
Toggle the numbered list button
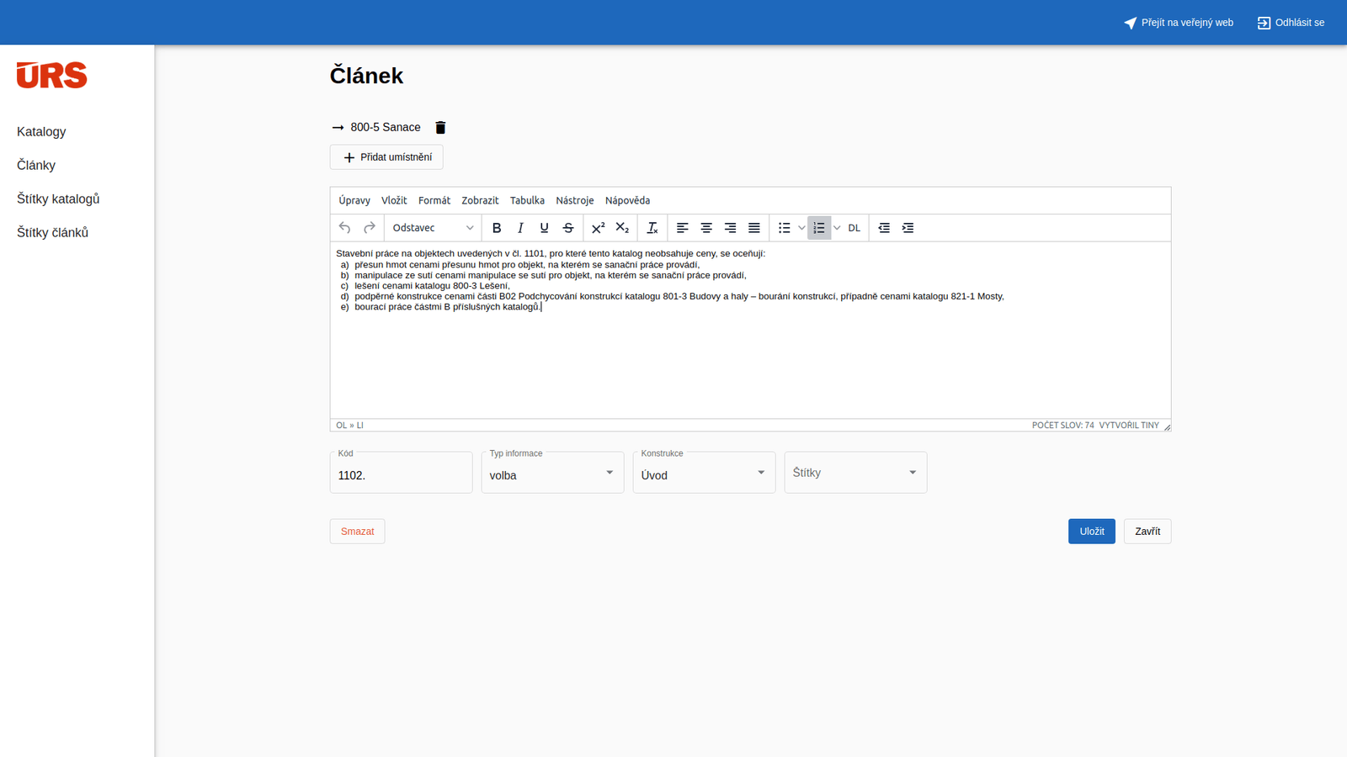point(819,228)
